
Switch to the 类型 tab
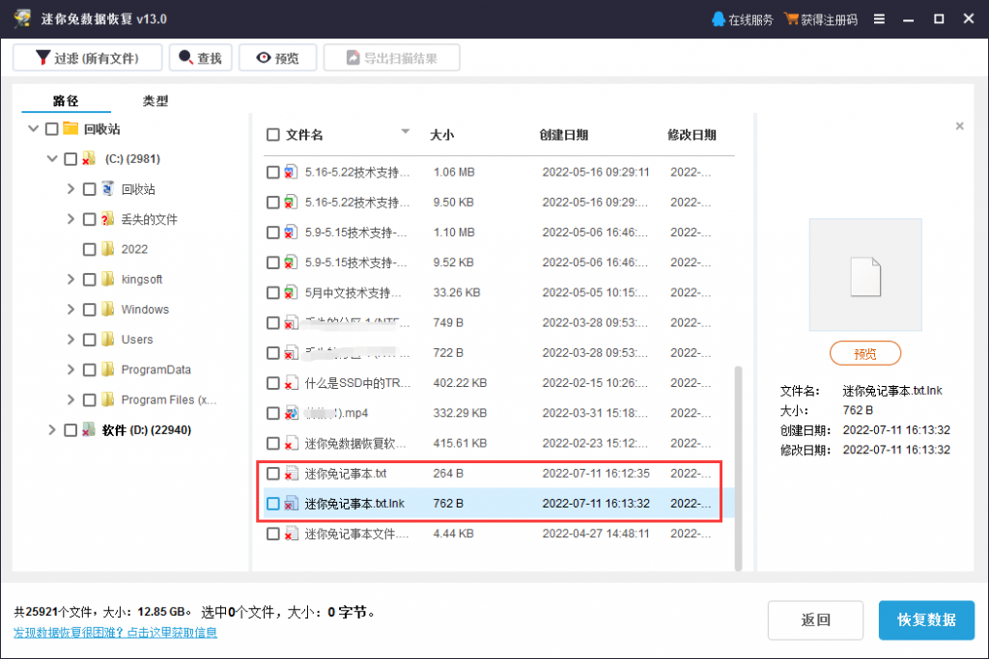[155, 100]
